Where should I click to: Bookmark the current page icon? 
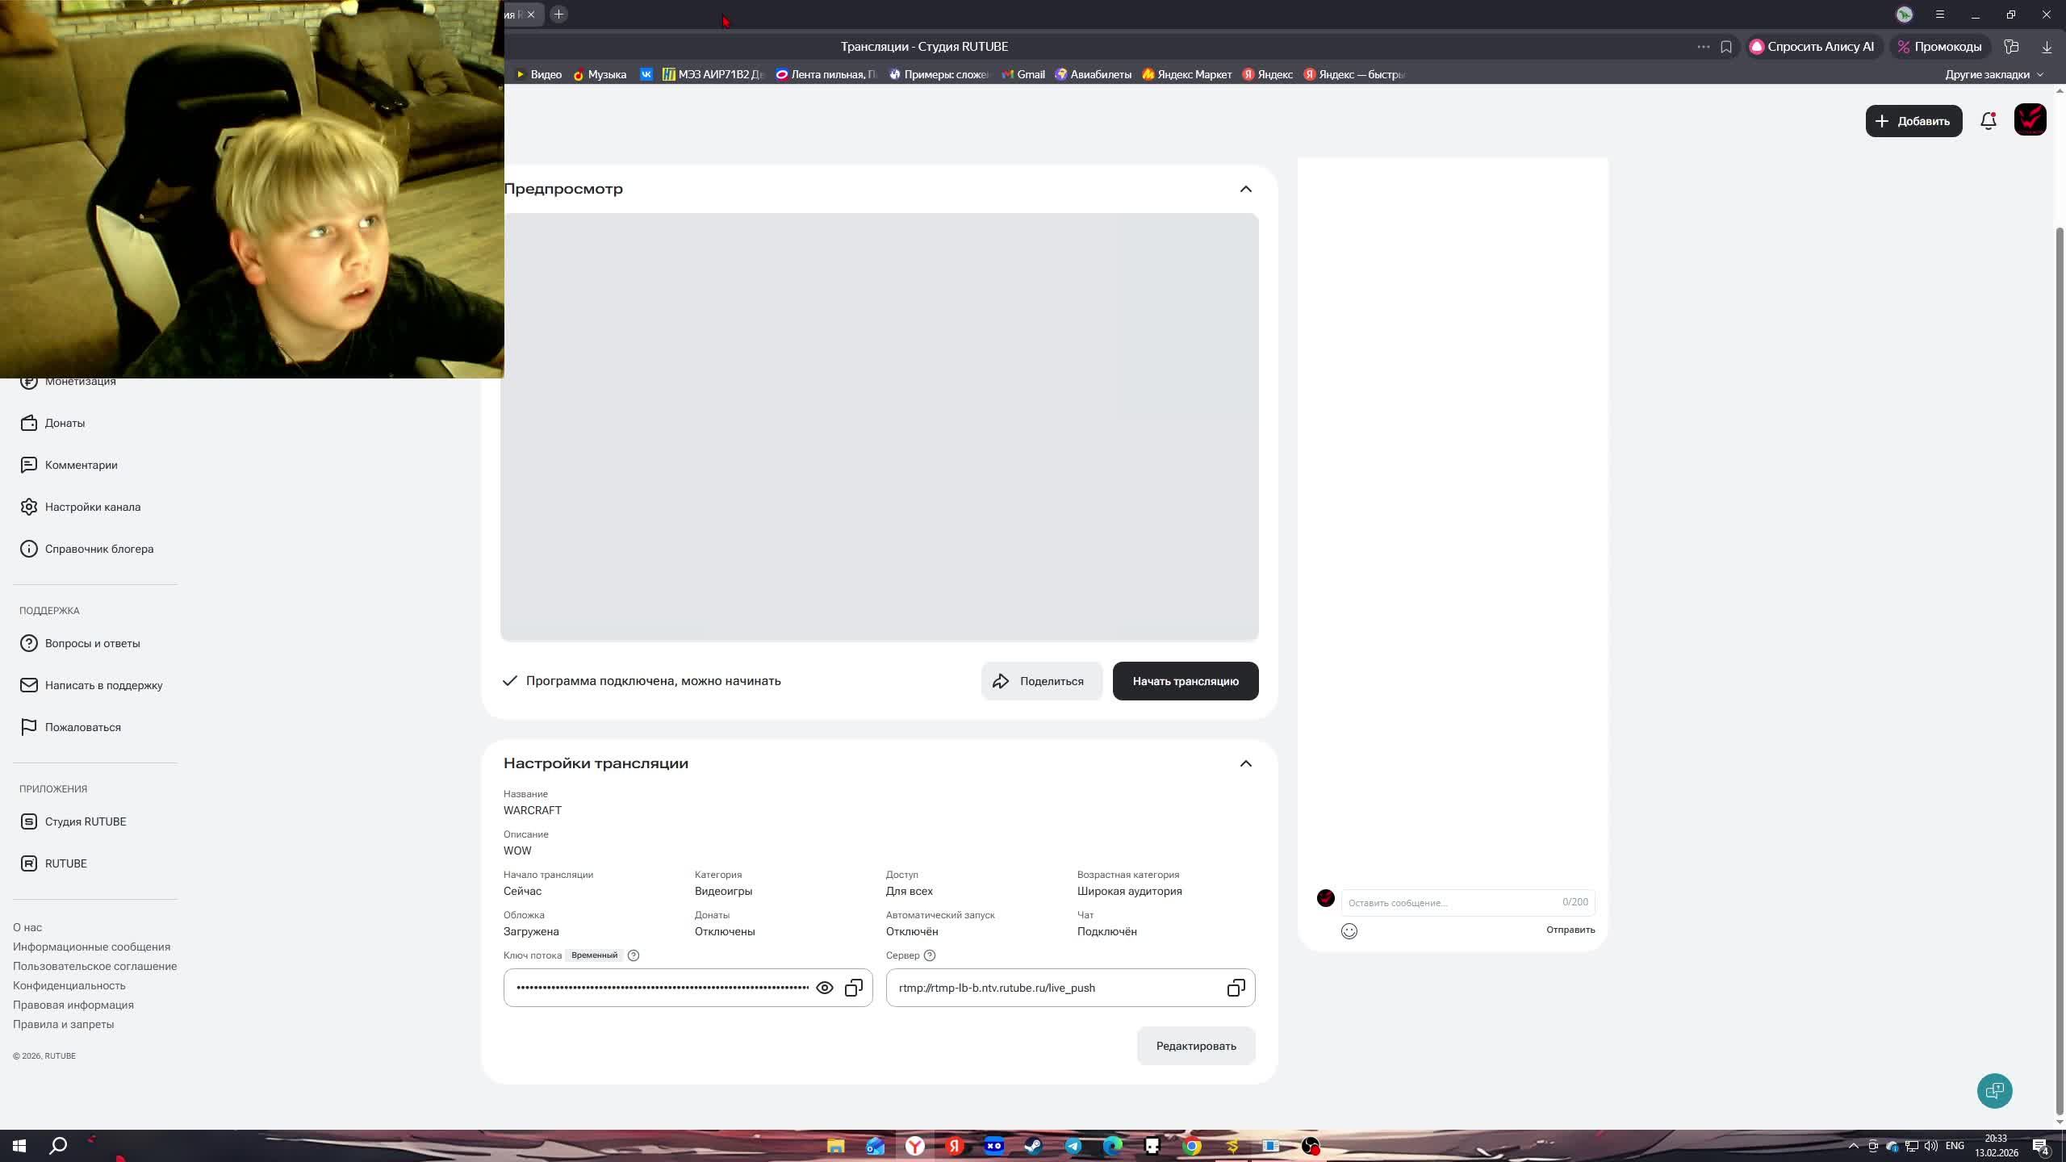coord(1726,47)
